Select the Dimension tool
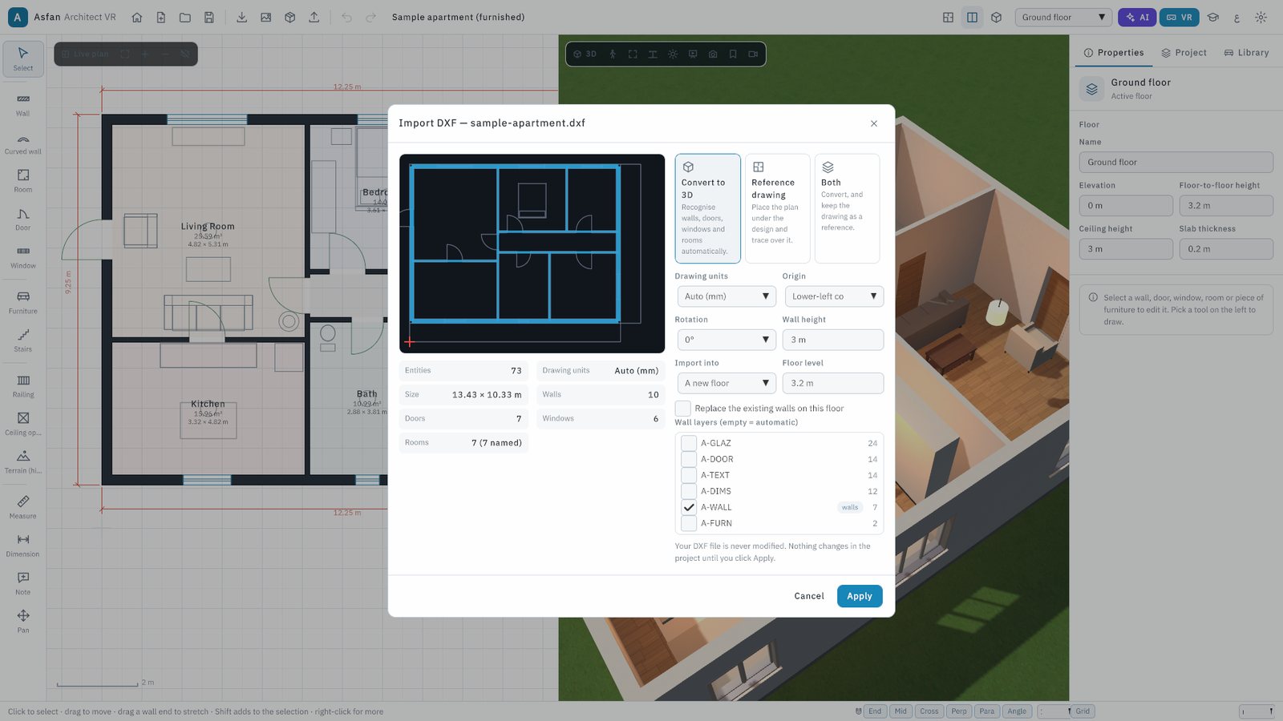The image size is (1283, 721). point(23,546)
